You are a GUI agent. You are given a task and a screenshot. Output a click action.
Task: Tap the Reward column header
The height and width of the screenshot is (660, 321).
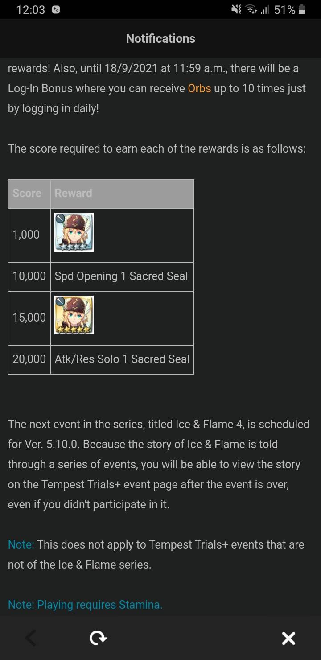(x=74, y=193)
